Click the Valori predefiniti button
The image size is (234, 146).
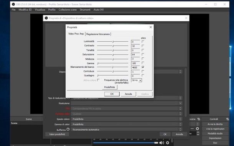point(57,134)
